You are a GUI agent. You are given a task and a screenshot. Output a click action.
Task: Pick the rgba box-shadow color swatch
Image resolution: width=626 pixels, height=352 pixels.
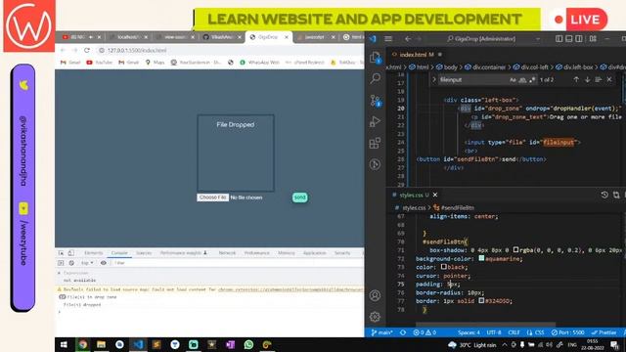click(x=515, y=250)
